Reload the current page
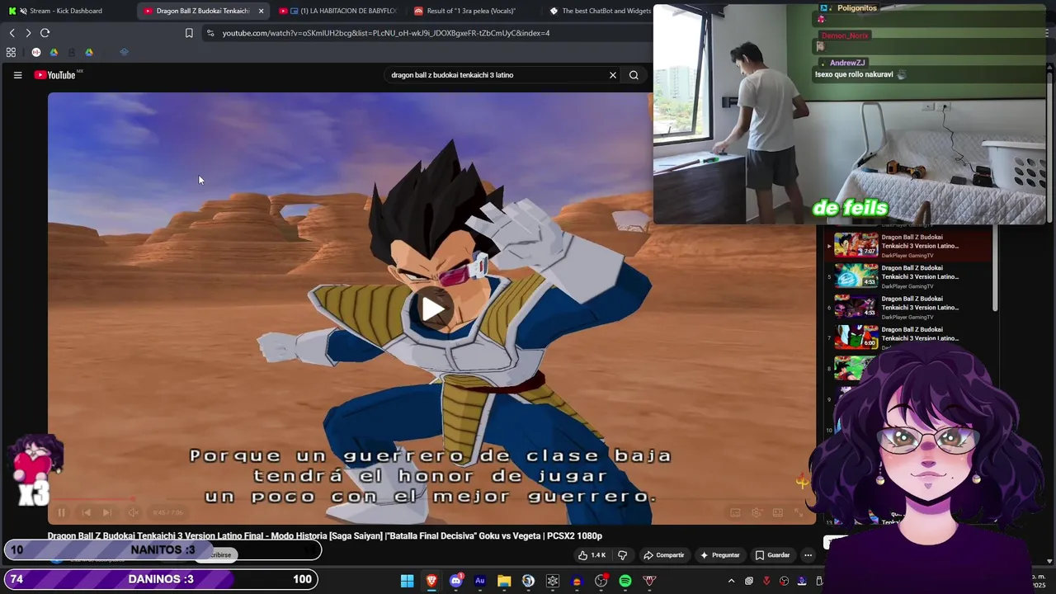The height and width of the screenshot is (594, 1056). point(45,33)
